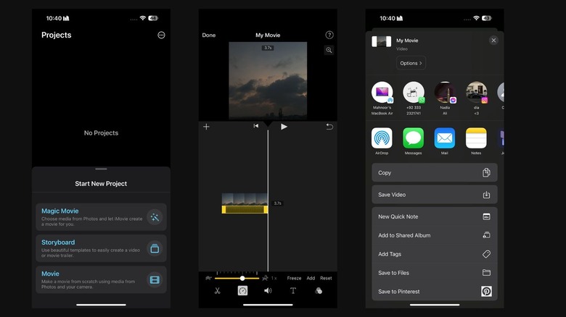
Task: Tap the sheet grabber above Start New Project
Action: 101,169
